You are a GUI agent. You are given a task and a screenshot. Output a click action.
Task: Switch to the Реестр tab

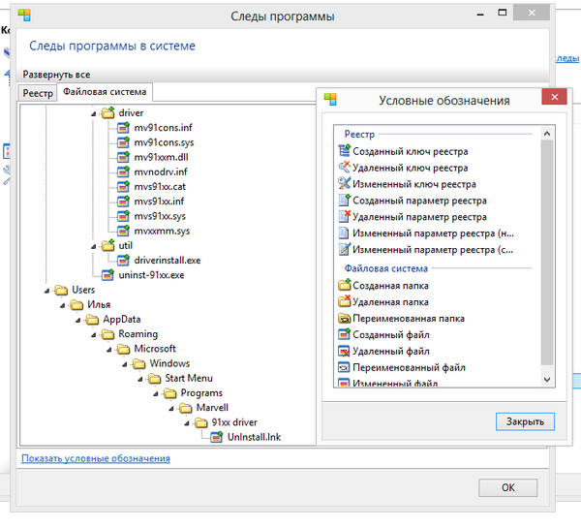[38, 93]
